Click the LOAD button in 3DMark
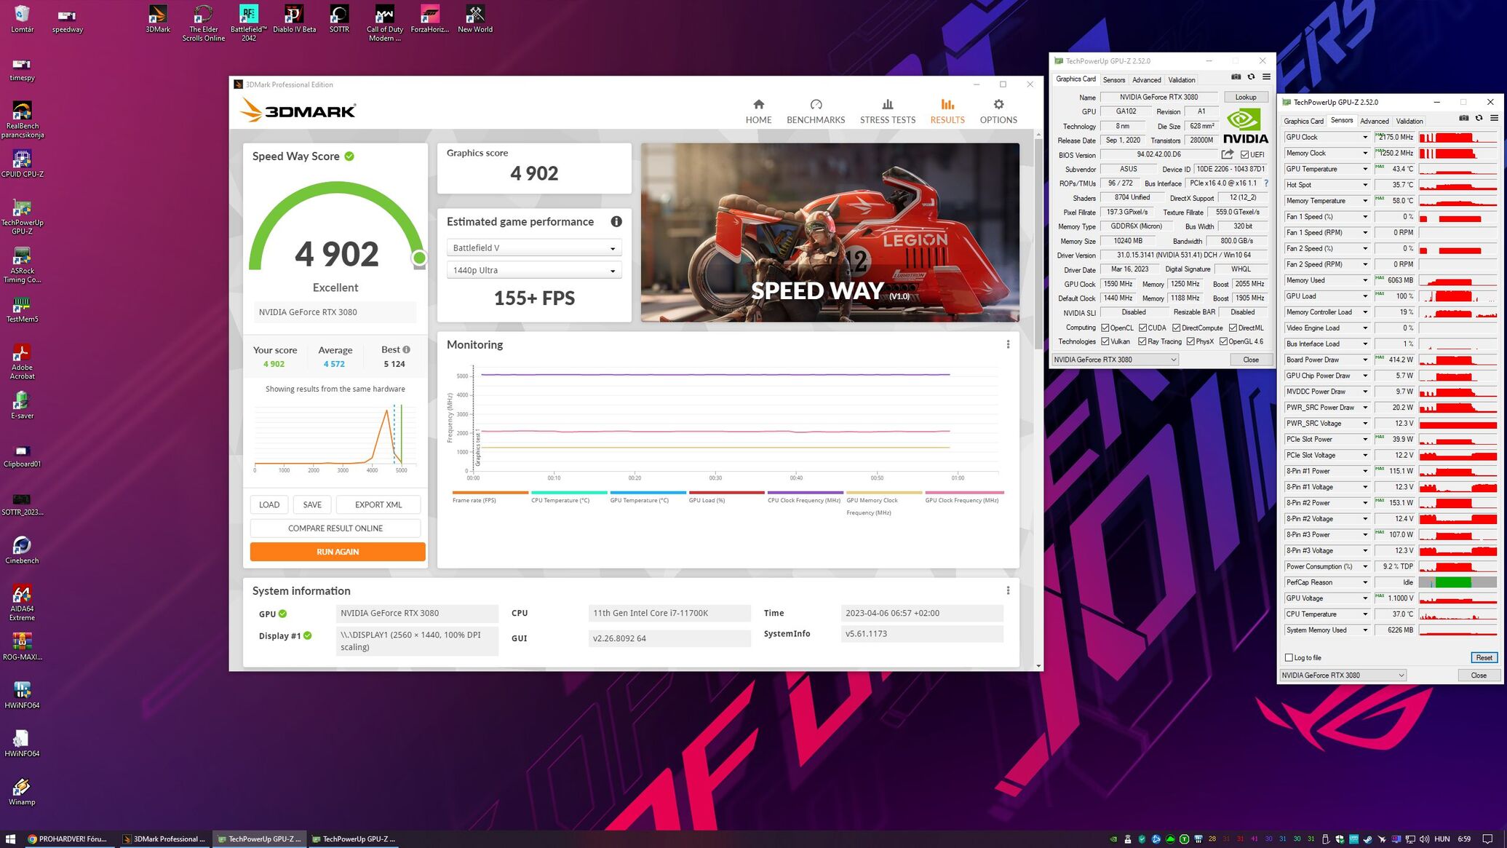The width and height of the screenshot is (1507, 848). pyautogui.click(x=269, y=504)
